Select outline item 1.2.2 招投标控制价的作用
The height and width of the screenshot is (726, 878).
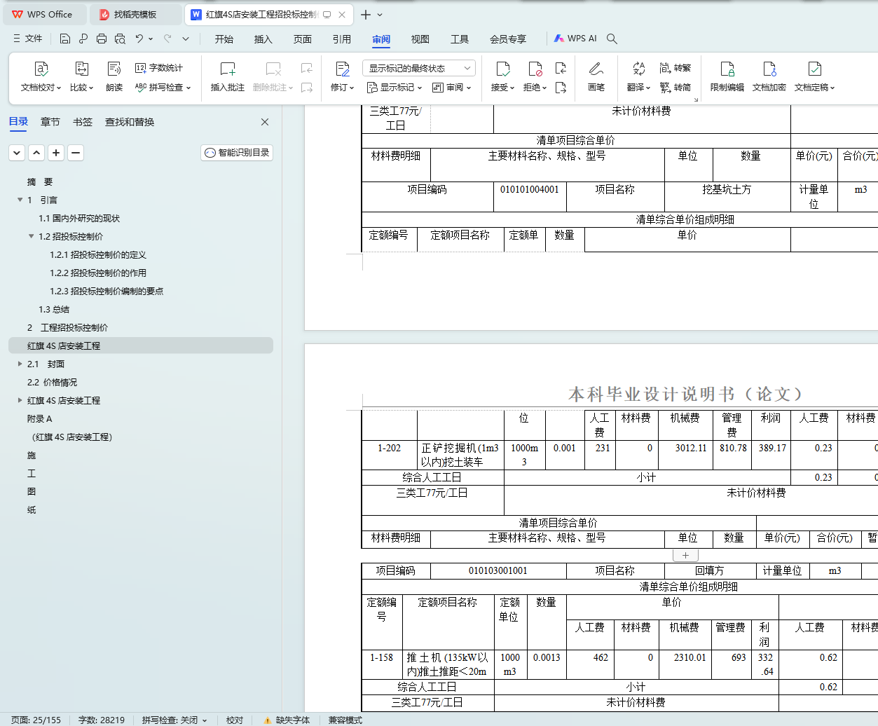(98, 273)
